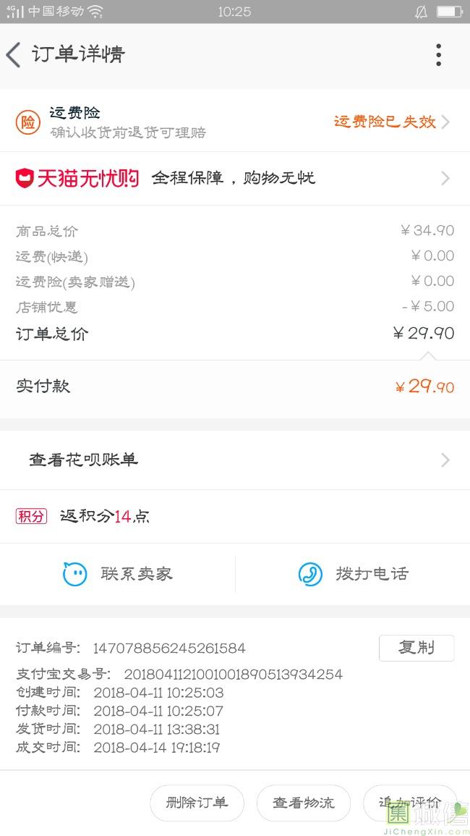This screenshot has height=836, width=470.
Task: Tap the 联系卖家 chat face icon
Action: tap(75, 574)
